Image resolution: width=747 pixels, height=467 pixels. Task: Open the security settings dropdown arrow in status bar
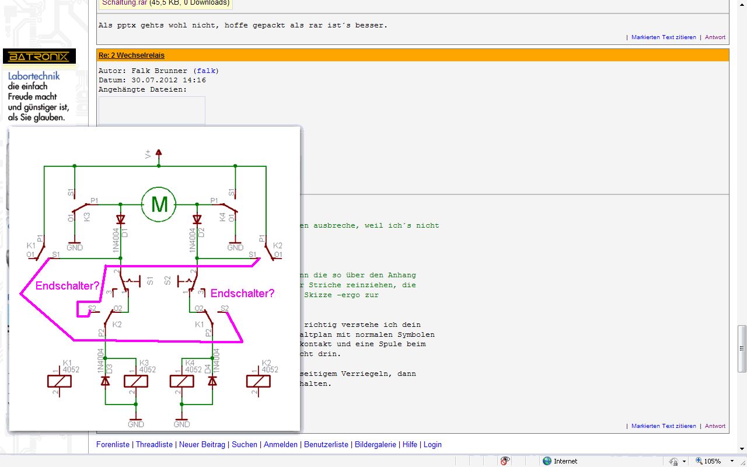(x=684, y=461)
